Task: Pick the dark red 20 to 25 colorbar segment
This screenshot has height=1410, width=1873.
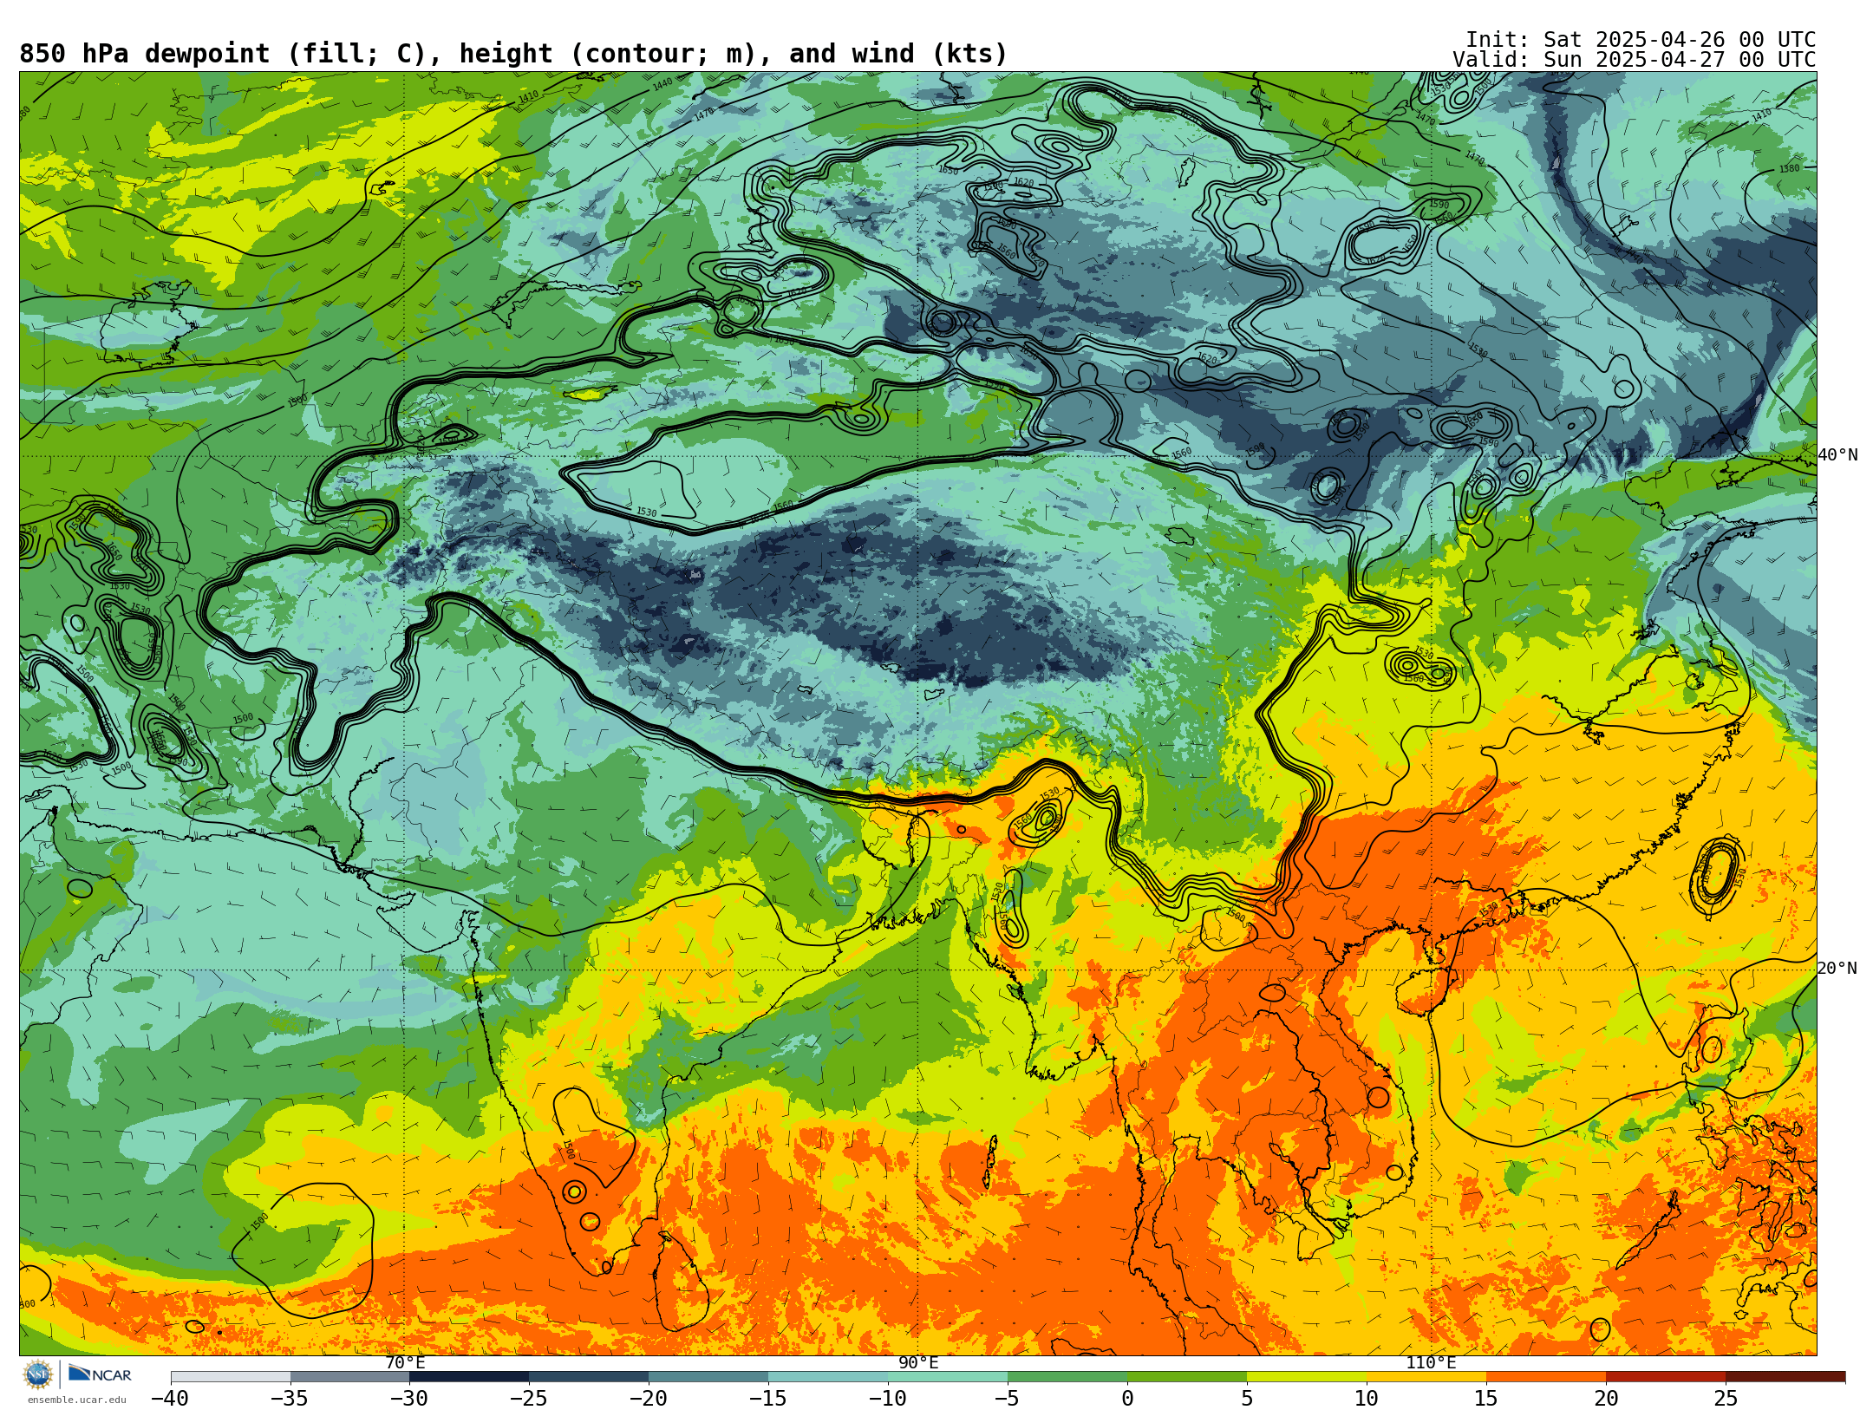Action: click(1667, 1377)
